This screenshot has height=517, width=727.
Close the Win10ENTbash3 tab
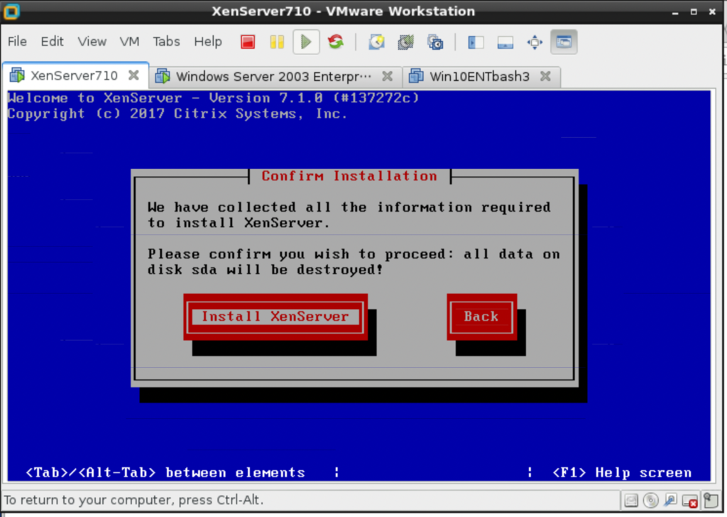[x=545, y=76]
